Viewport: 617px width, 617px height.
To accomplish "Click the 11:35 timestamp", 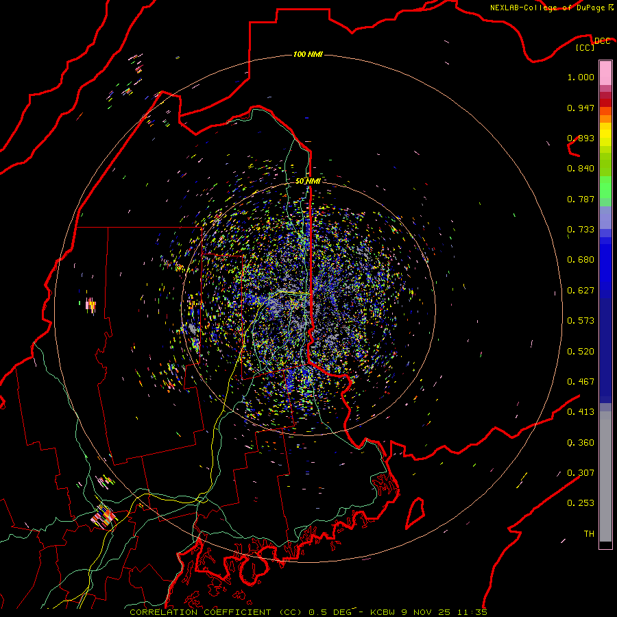I will click(472, 612).
